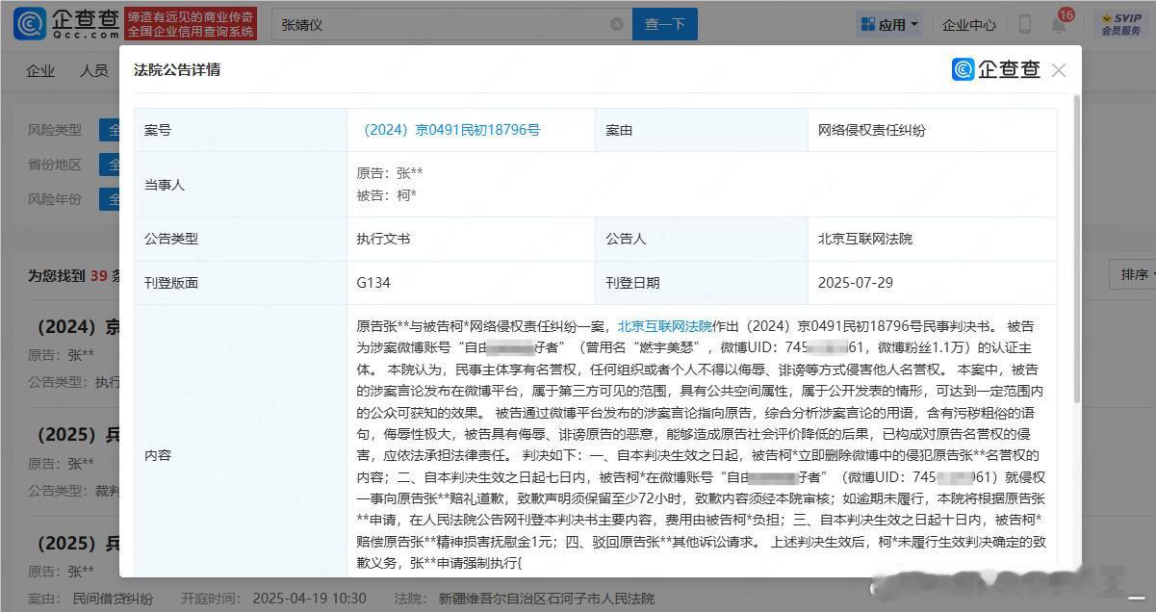
Task: Click the 开庭时间 2025-04-19 10:30 value
Action: [x=309, y=599]
